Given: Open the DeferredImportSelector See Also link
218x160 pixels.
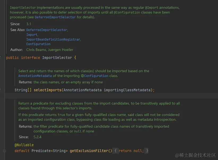Looking at the screenshot, I should tap(47, 30).
